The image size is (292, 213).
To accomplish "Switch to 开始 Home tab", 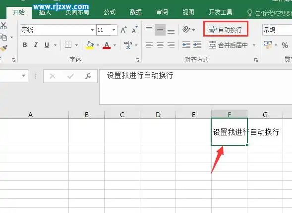I will pos(19,12).
